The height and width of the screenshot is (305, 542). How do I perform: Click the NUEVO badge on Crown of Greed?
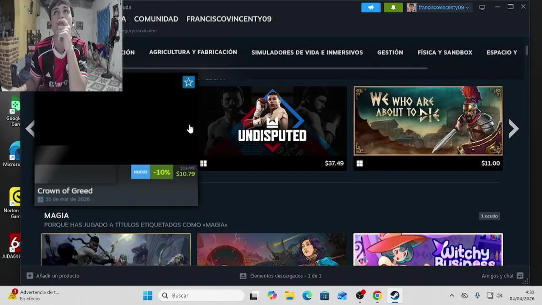(141, 172)
